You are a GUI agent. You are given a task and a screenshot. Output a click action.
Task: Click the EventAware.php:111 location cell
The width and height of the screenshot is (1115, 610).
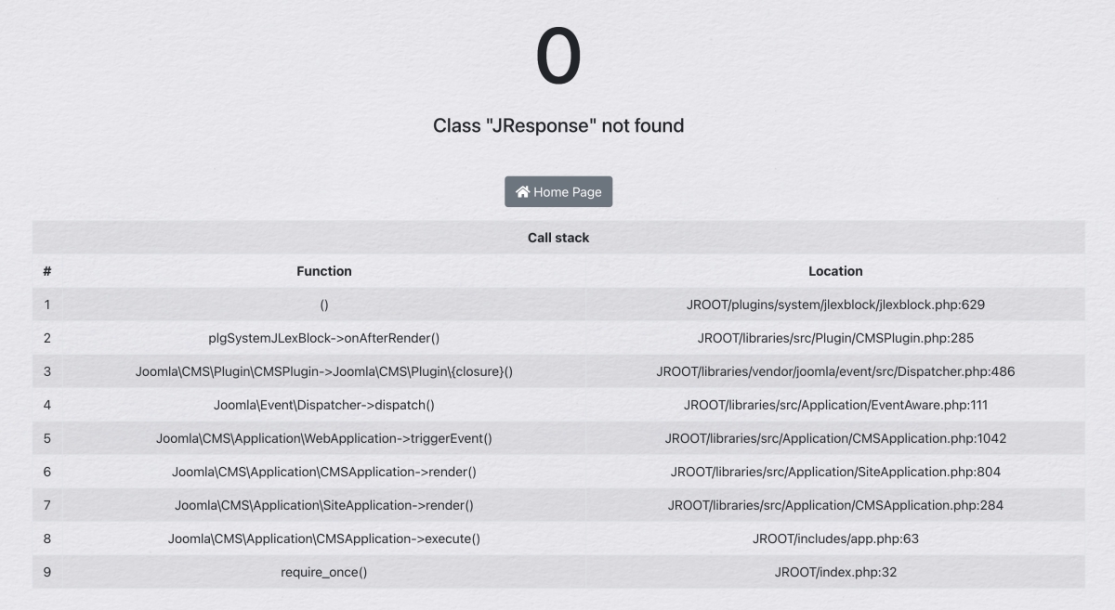click(835, 405)
